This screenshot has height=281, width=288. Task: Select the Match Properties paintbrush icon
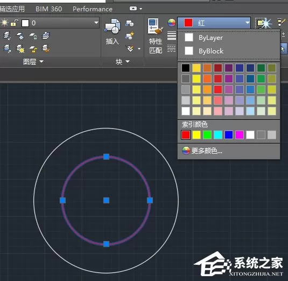156,26
